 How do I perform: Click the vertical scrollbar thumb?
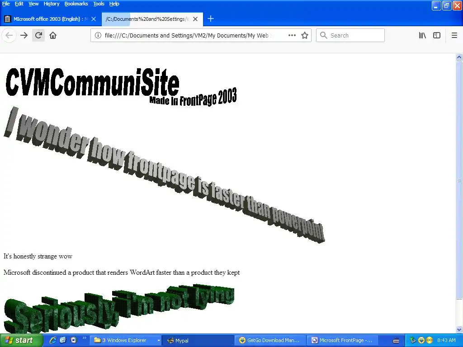(459, 180)
